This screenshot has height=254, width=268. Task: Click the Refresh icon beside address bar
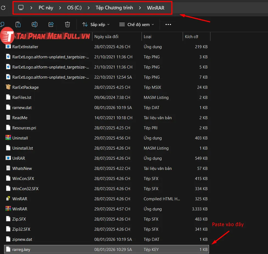click(3, 8)
